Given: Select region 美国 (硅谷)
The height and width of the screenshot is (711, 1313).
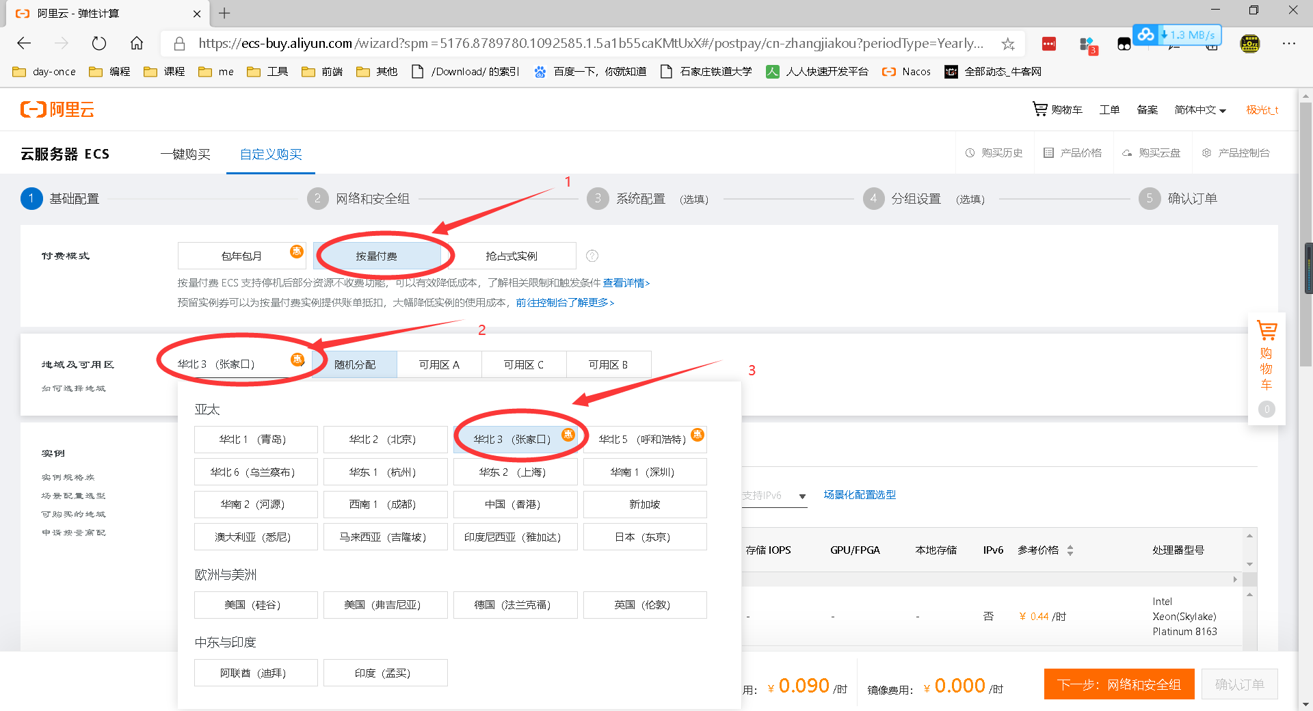Looking at the screenshot, I should click(256, 605).
